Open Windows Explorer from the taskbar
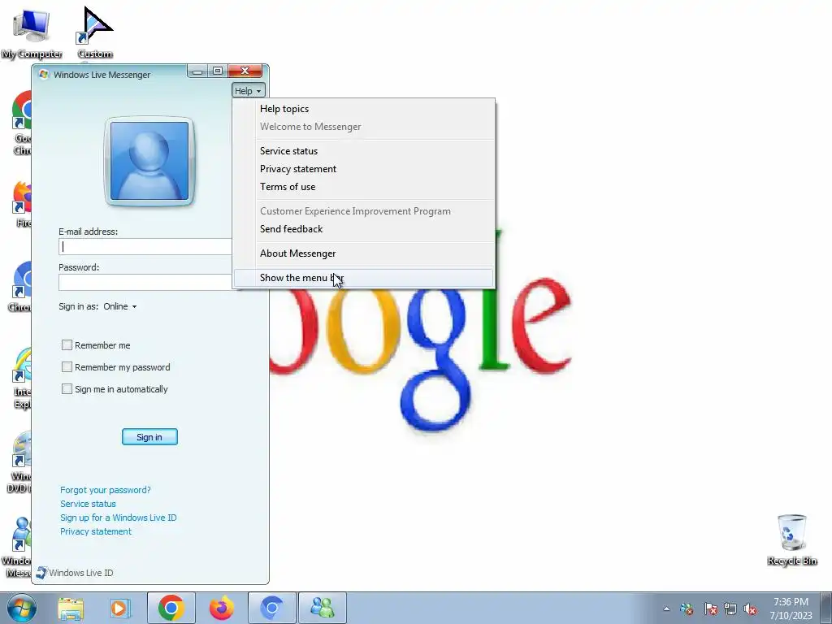This screenshot has width=832, height=624. [x=71, y=608]
